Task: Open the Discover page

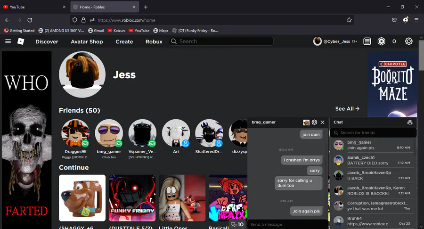Action: point(47,41)
